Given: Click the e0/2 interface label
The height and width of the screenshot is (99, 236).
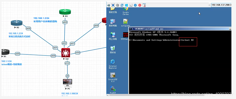Looking at the screenshot, I should pos(64,43).
